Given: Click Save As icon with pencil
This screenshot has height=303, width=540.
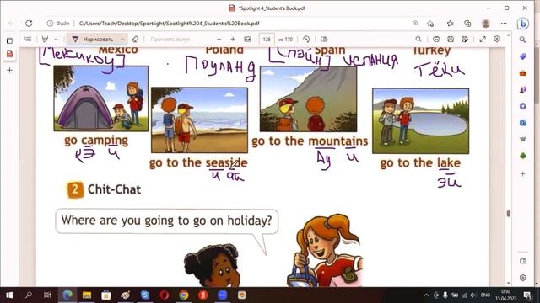Looking at the screenshot, I should (x=465, y=40).
